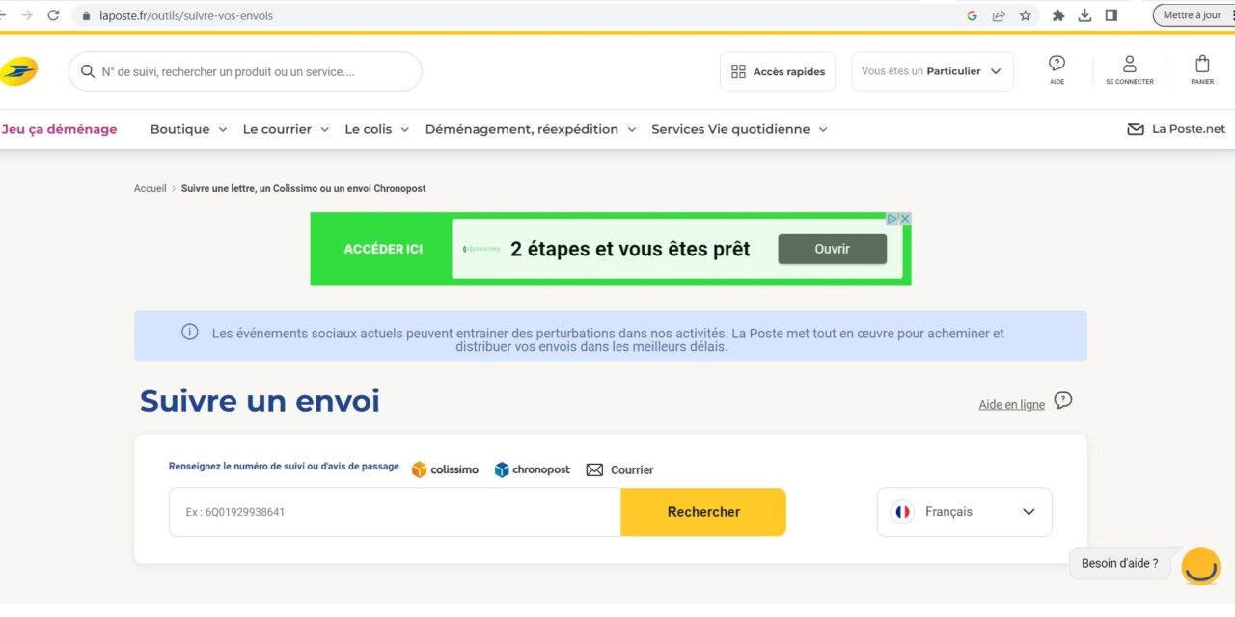Click the AdChoices triangle icon

(893, 219)
